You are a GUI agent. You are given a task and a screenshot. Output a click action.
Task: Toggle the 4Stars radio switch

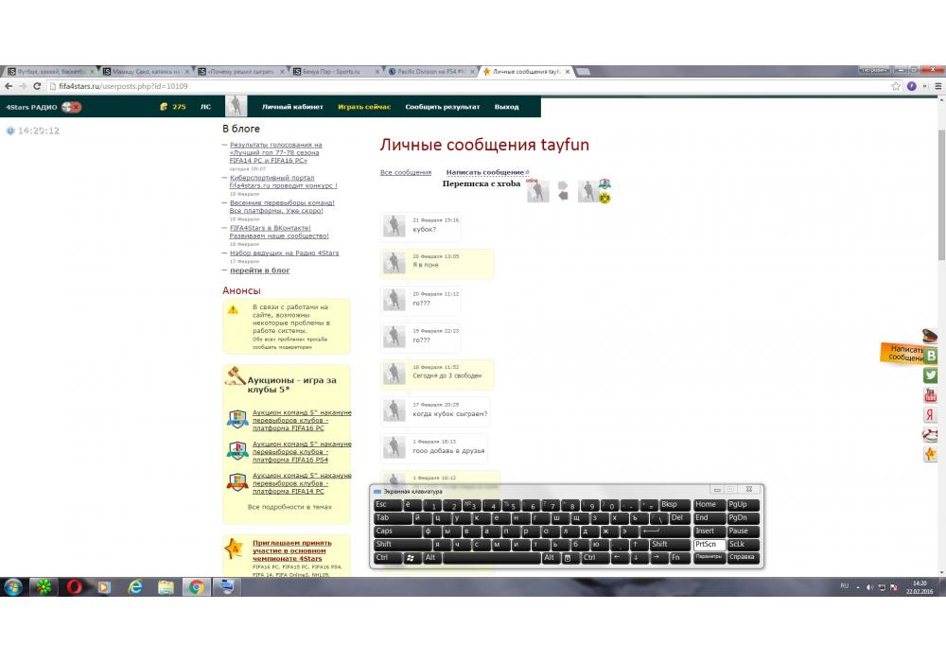click(x=72, y=107)
